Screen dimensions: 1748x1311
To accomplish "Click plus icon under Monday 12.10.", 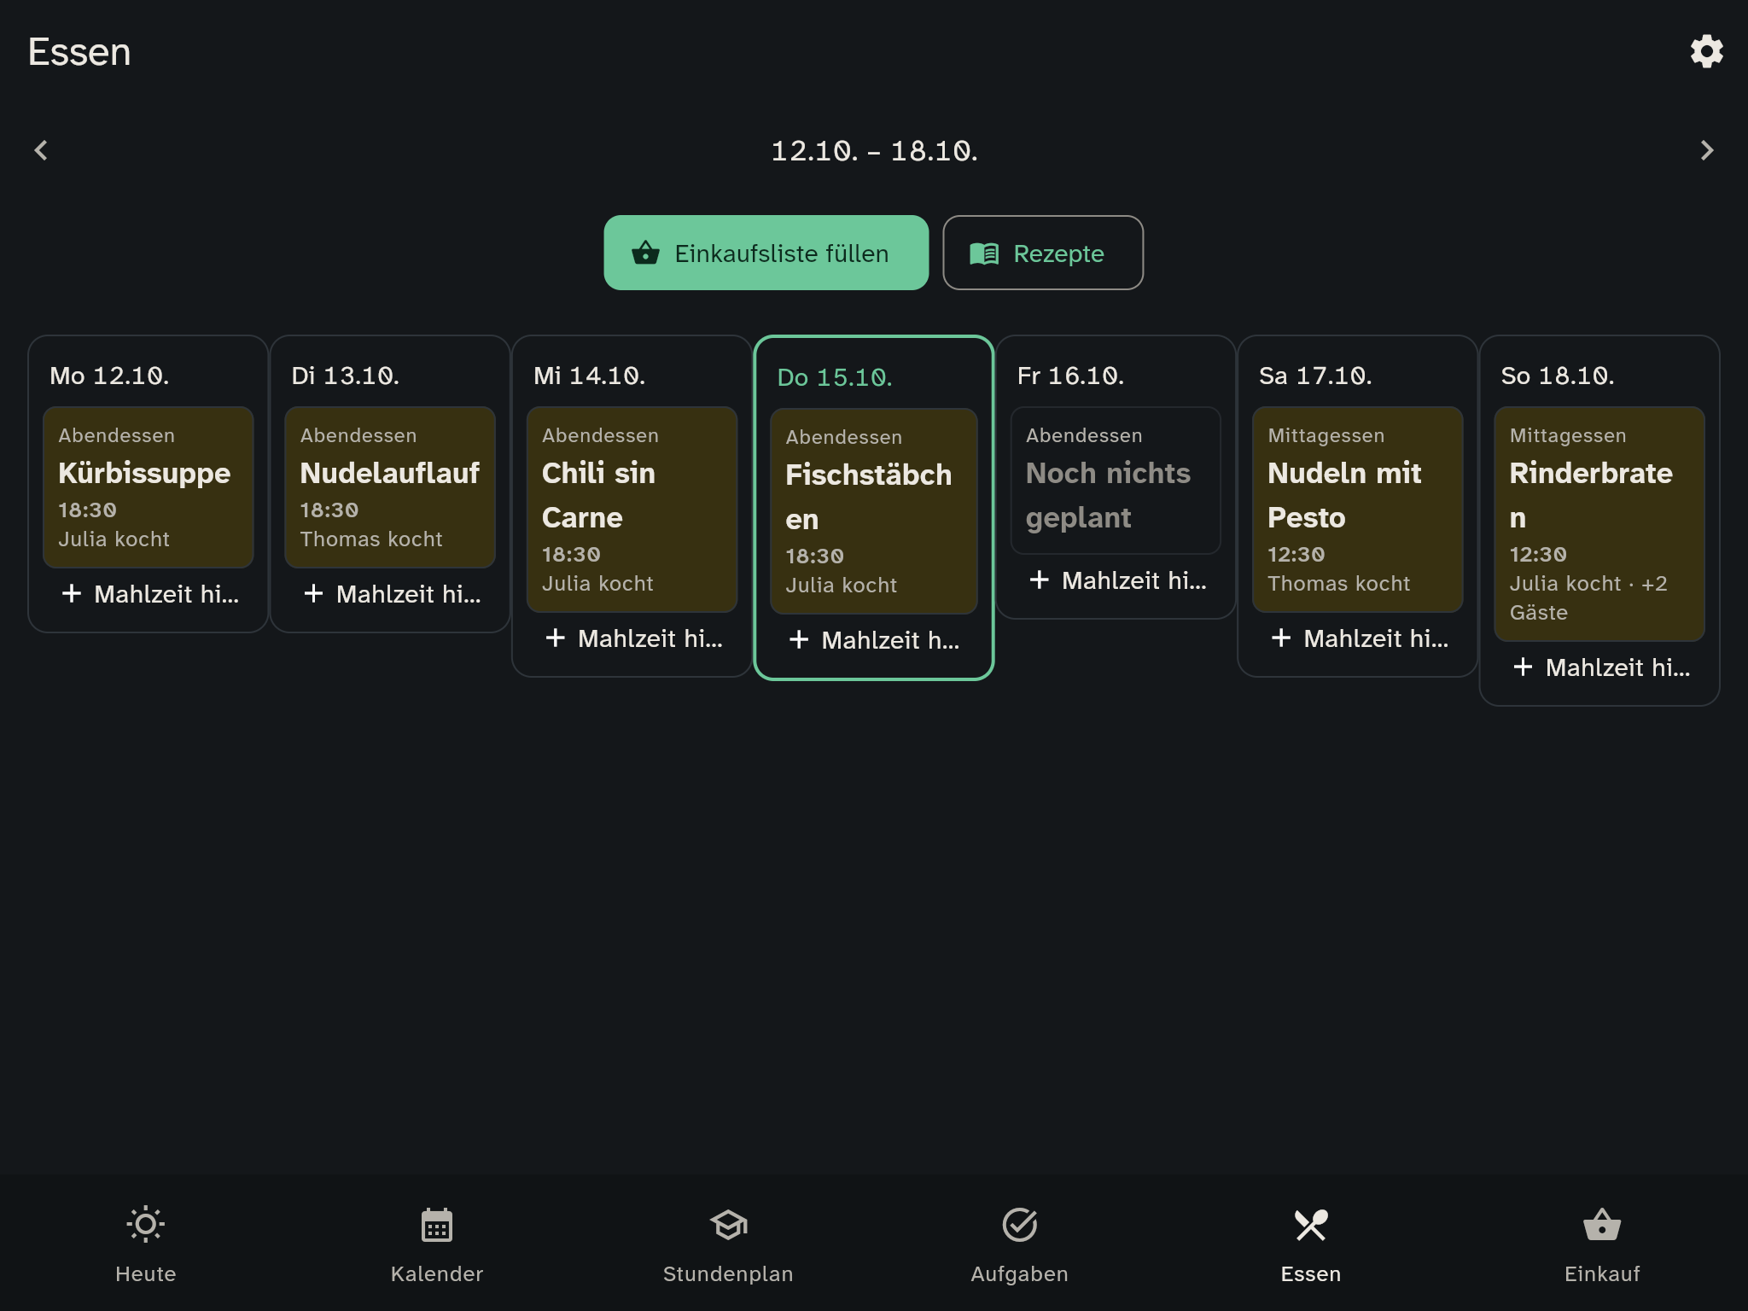I will coord(72,593).
